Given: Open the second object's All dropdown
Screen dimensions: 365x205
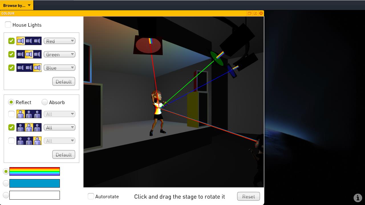Looking at the screenshot, I should pyautogui.click(x=59, y=128).
